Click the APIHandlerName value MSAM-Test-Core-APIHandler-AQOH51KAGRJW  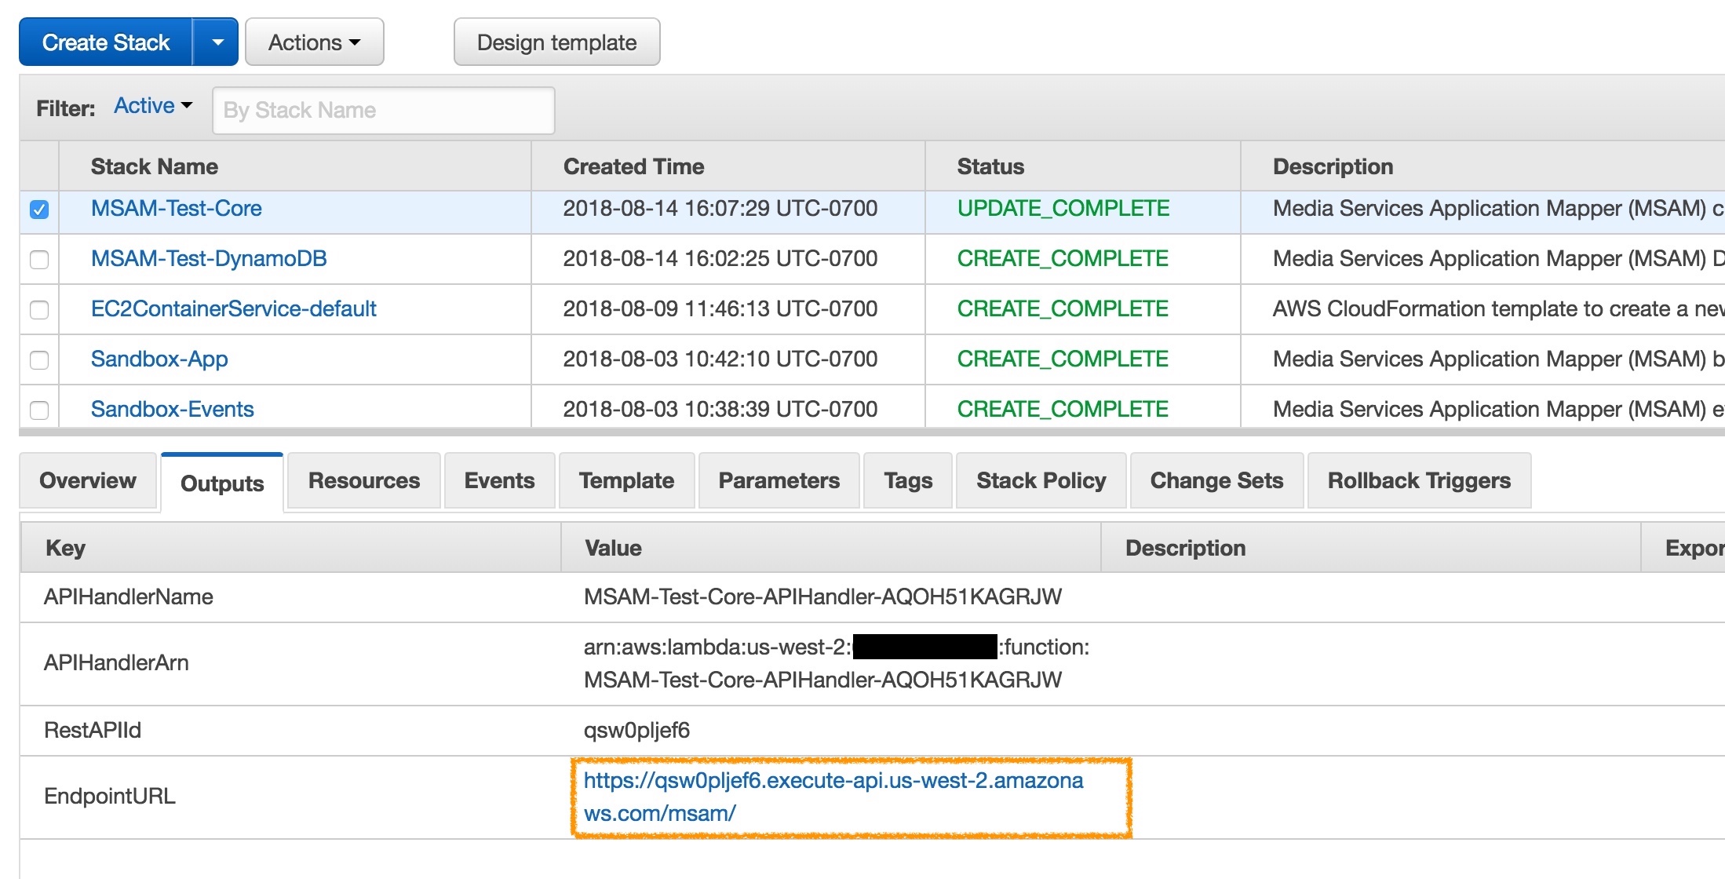[x=822, y=596]
